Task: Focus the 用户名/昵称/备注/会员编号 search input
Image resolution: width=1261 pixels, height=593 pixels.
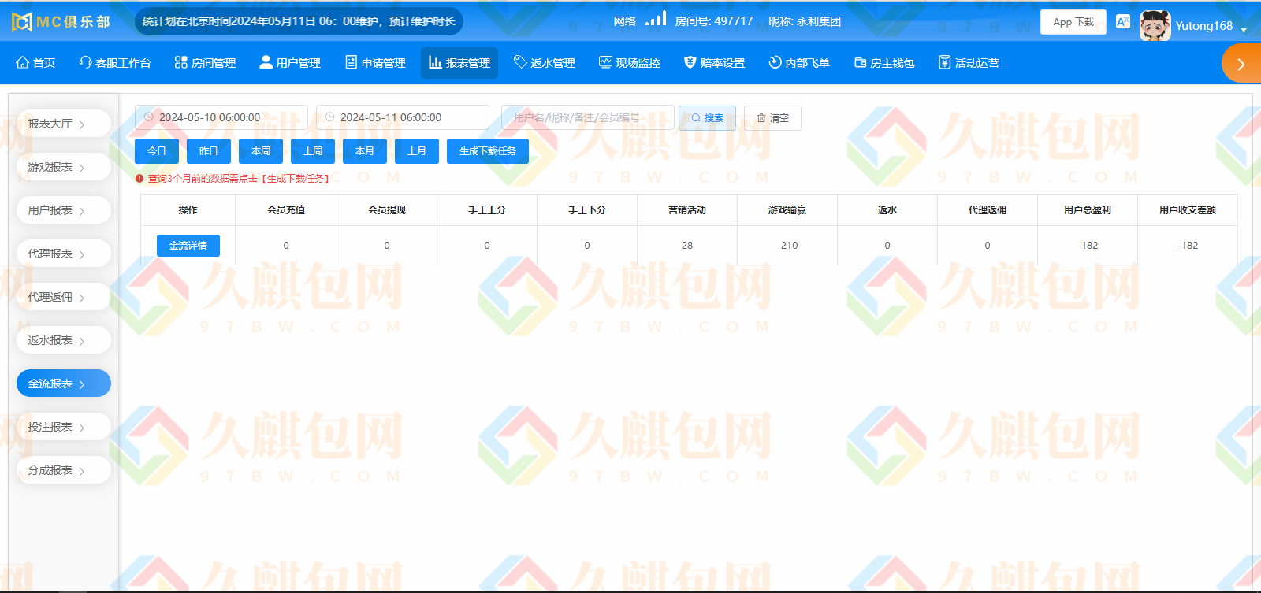Action: (x=588, y=117)
